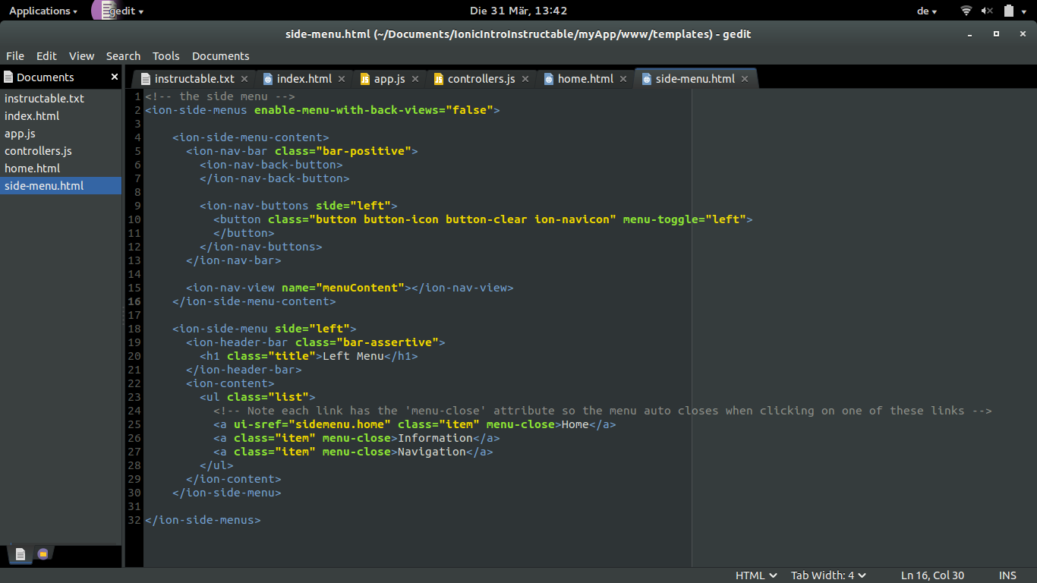Viewport: 1037px width, 583px height.
Task: Click the muted volume icon
Action: coord(987,11)
